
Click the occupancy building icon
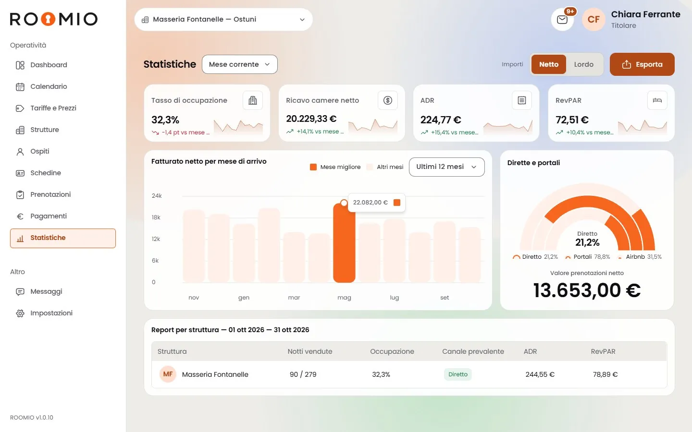pyautogui.click(x=253, y=100)
